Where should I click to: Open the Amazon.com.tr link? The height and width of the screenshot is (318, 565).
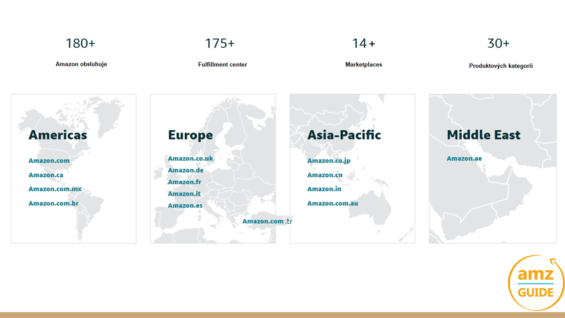click(x=267, y=221)
